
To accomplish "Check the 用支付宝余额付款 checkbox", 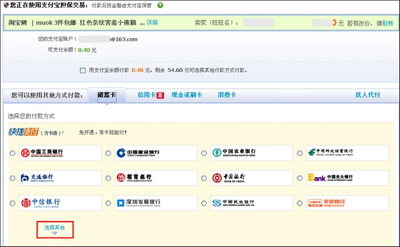I will click(83, 71).
